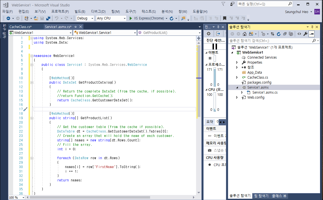This screenshot has width=323, height=200.
Task: Refresh the Solution Explorer tree
Action: pos(278,34)
